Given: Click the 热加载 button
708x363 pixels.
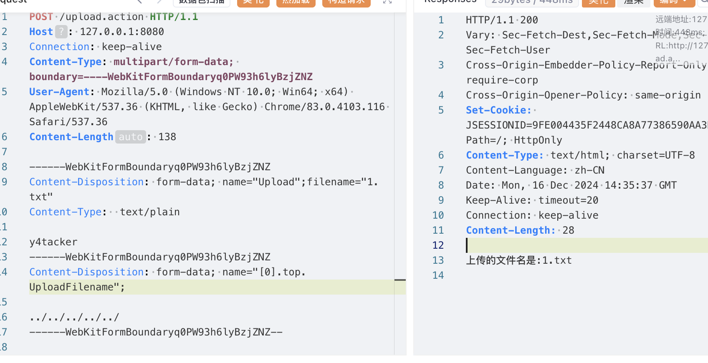Looking at the screenshot, I should 296,2.
